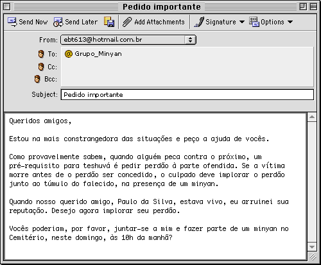This screenshot has width=321, height=265.
Task: Open address book via the To: face icon
Action: (41, 54)
